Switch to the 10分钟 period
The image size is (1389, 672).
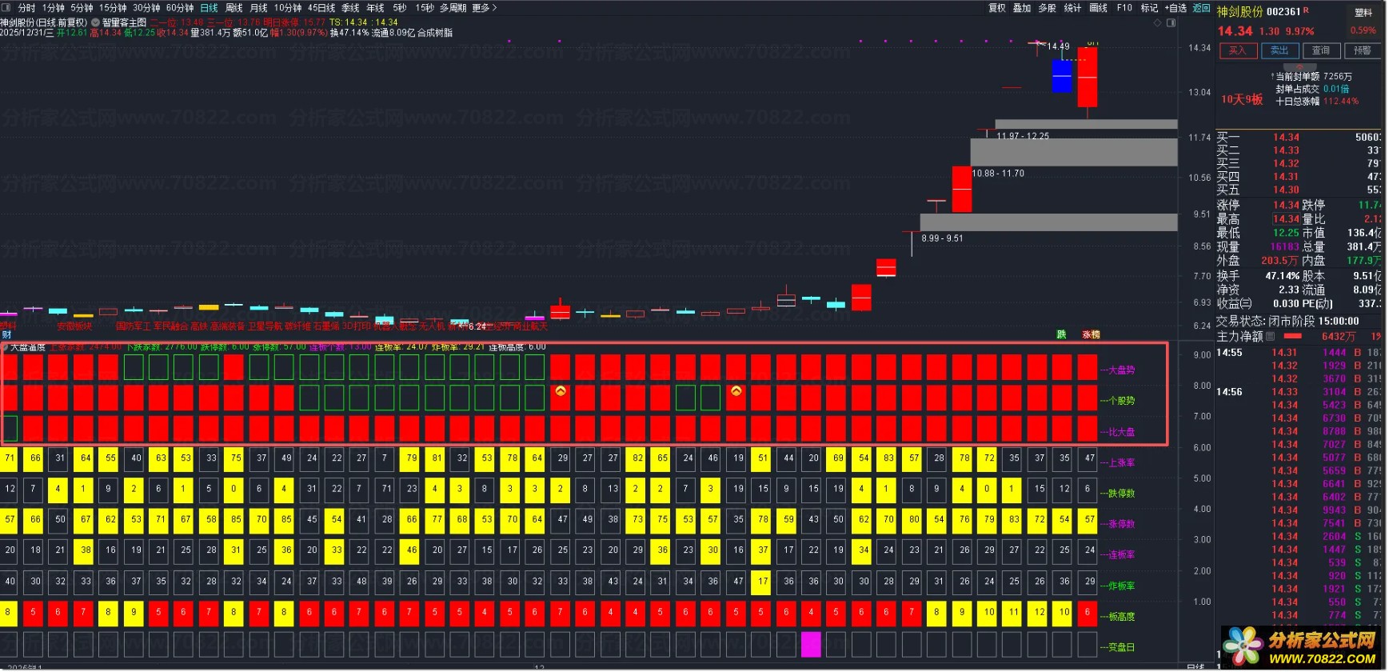pos(288,7)
